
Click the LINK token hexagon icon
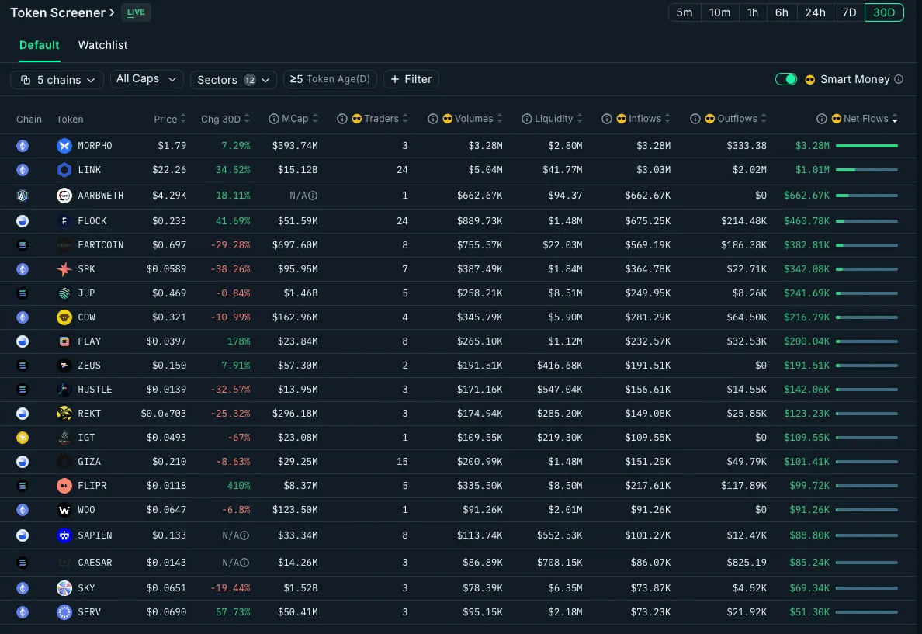click(x=64, y=169)
